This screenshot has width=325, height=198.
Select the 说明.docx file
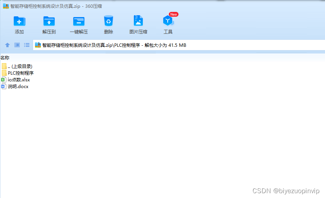18,87
